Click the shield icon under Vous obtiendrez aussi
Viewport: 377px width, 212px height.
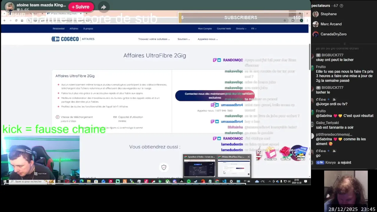click(164, 167)
